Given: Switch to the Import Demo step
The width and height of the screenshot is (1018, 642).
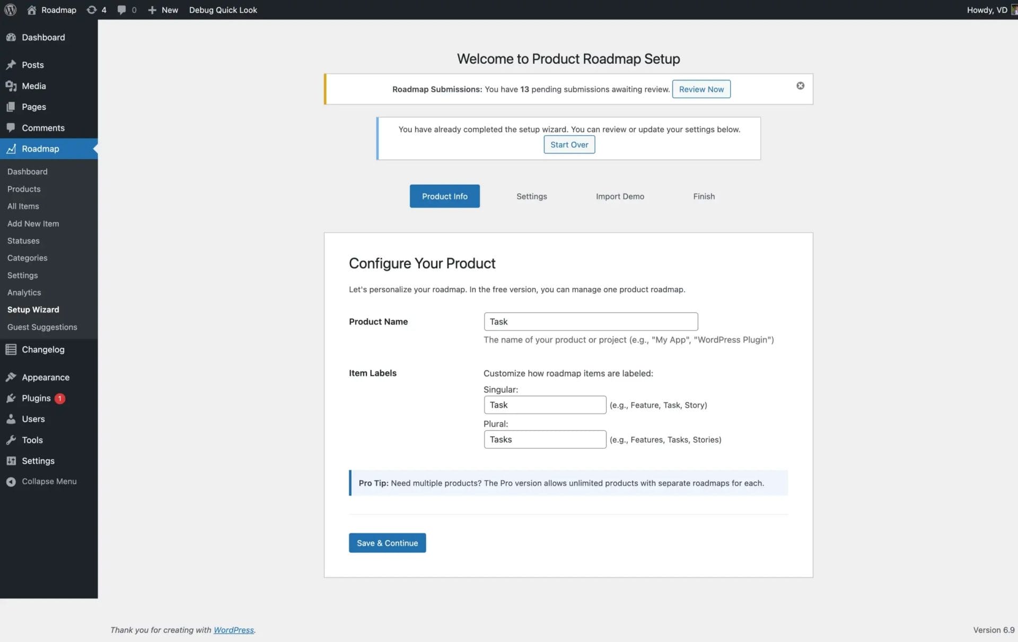Looking at the screenshot, I should click(x=619, y=196).
